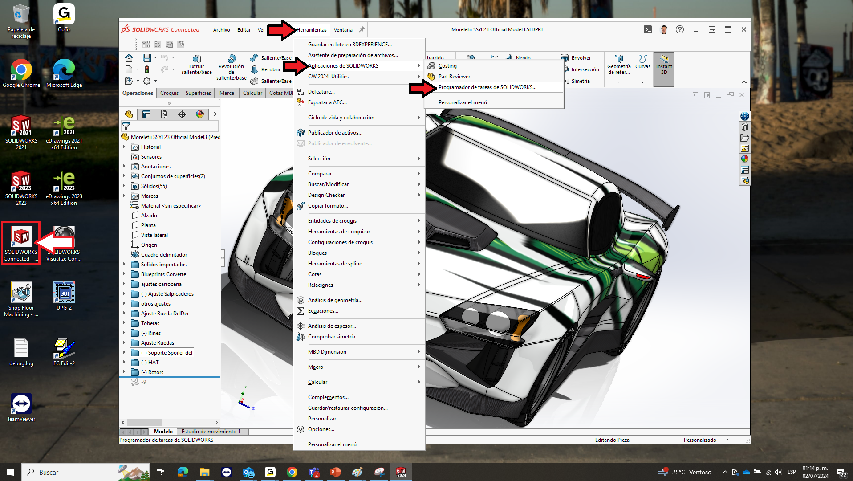Click Complementos... menu entry
The height and width of the screenshot is (481, 853).
coord(359,397)
